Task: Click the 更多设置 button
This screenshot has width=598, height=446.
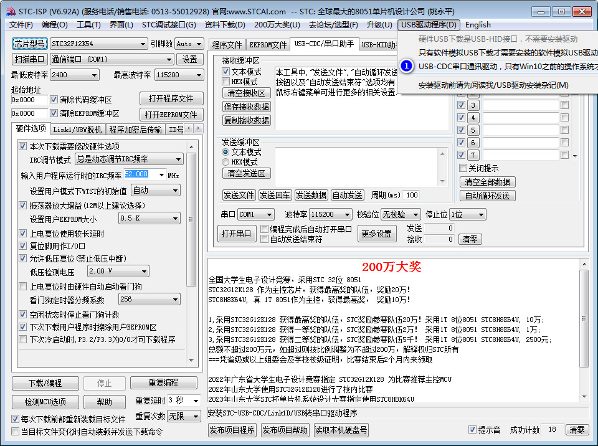Action: click(x=377, y=234)
